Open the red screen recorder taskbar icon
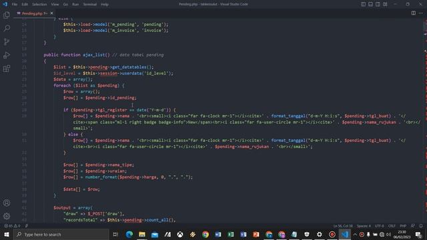Viewport: 427px width, 240px height. pyautogui.click(x=332, y=234)
